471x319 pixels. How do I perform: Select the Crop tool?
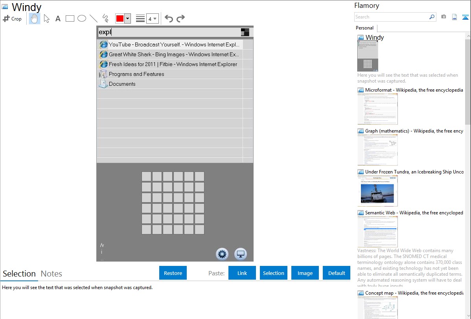(x=12, y=18)
